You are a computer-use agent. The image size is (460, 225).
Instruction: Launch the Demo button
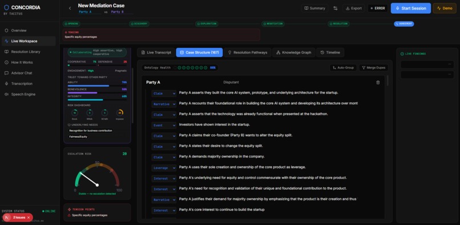click(x=445, y=8)
